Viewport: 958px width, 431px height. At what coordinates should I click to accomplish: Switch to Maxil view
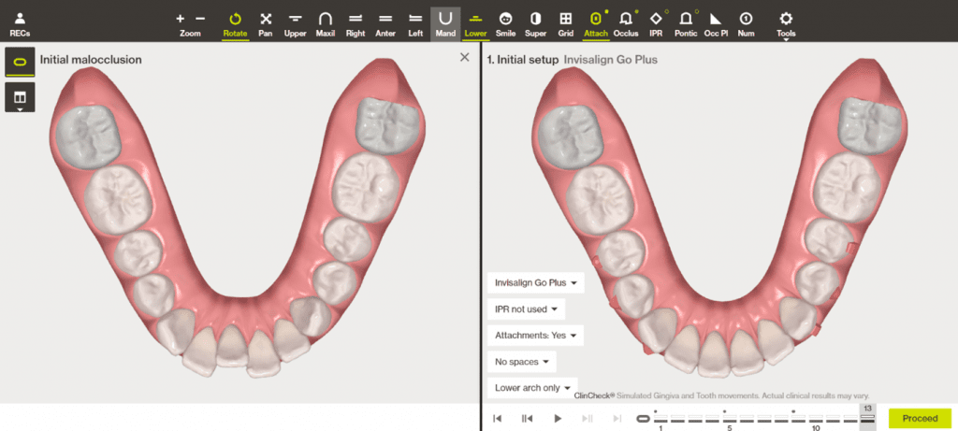click(325, 24)
